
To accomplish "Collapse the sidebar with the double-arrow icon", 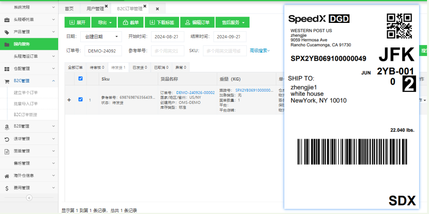I will point(29,198).
